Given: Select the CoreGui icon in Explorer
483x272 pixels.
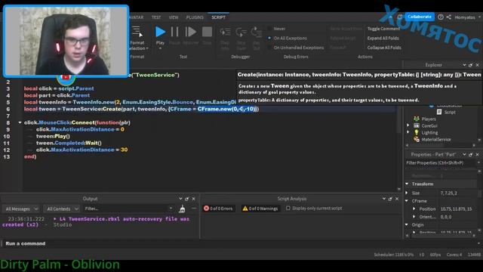Looking at the screenshot, I should [x=417, y=125].
